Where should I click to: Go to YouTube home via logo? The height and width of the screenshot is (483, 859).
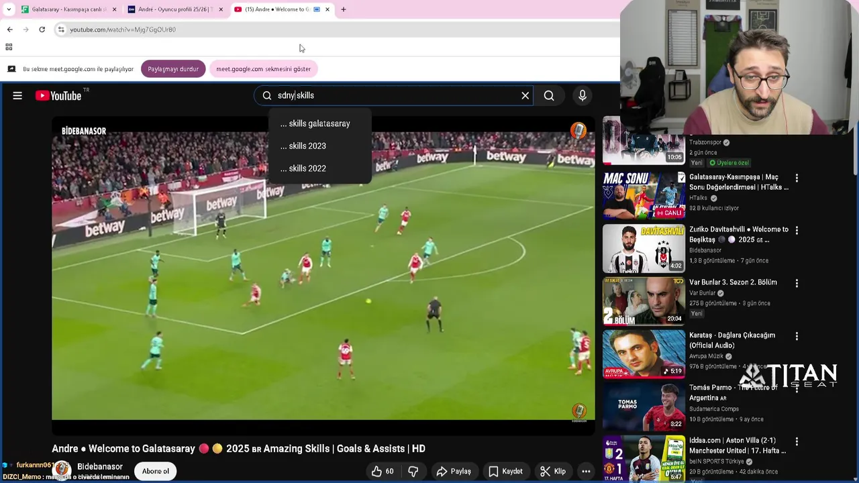[58, 96]
